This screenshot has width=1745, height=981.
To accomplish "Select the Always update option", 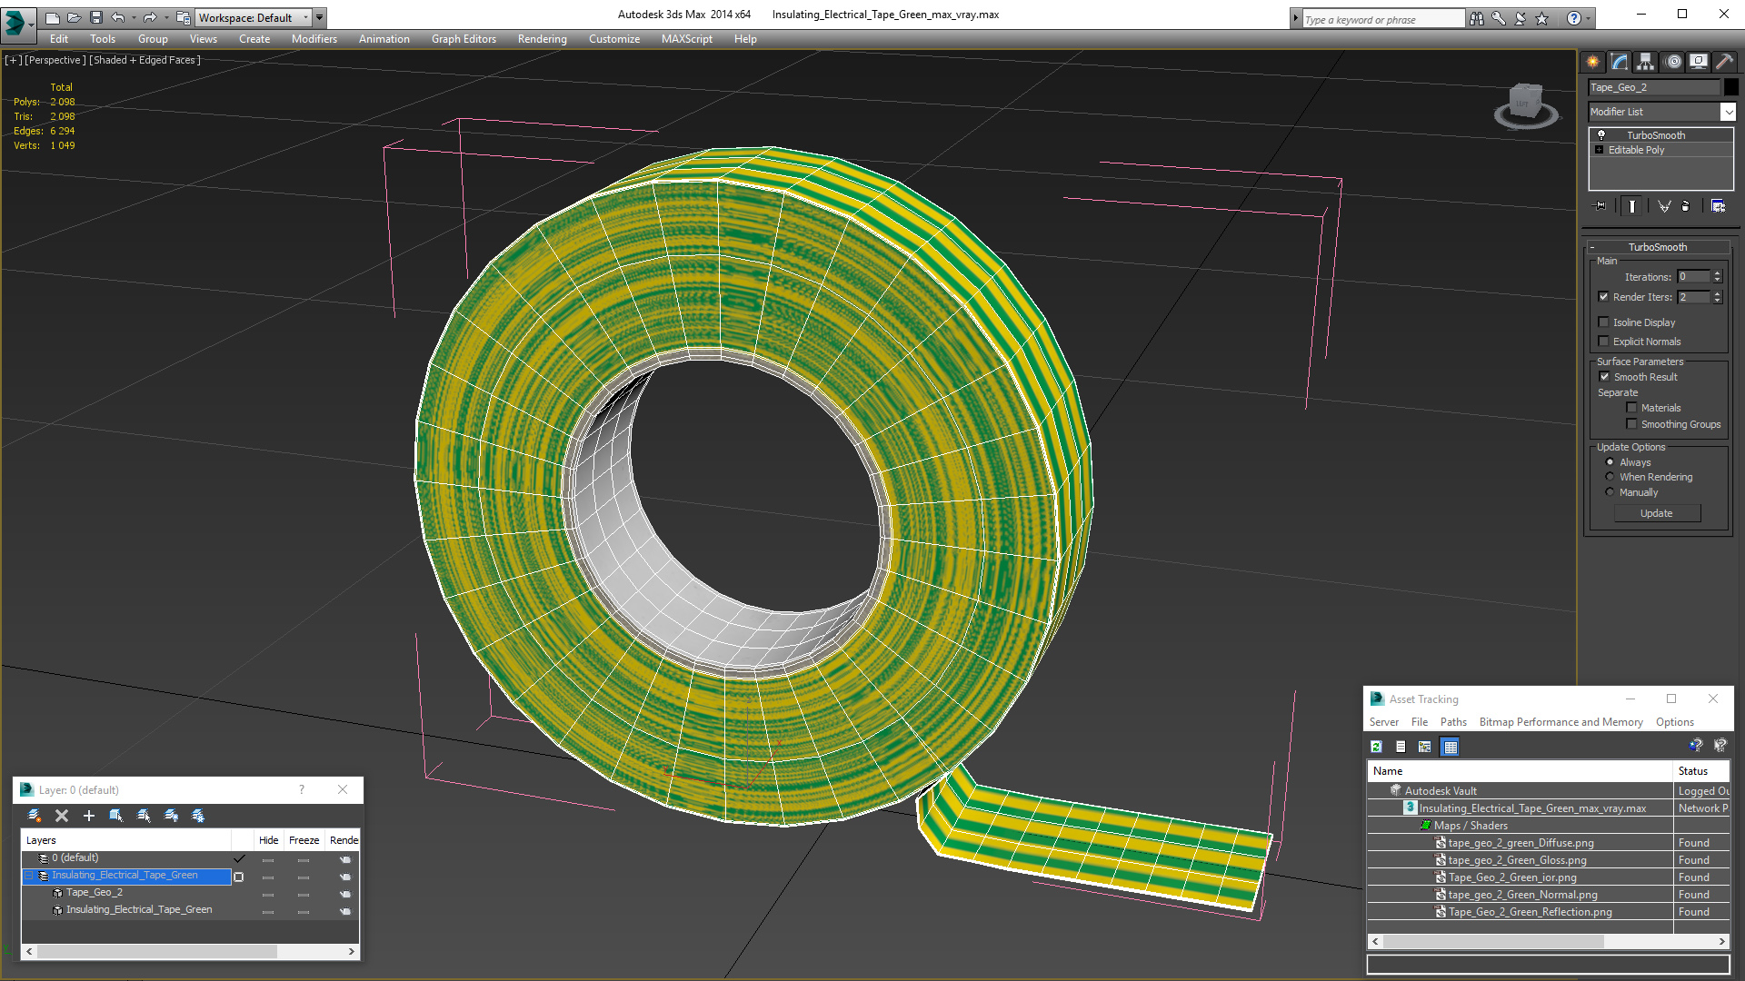I will click(x=1610, y=462).
